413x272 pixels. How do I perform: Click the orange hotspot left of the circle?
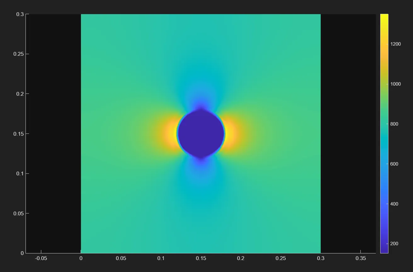pyautogui.click(x=169, y=134)
